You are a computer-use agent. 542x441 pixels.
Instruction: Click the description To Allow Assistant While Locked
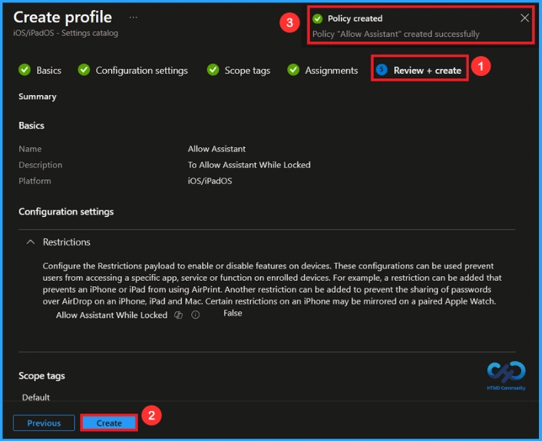pyautogui.click(x=250, y=165)
